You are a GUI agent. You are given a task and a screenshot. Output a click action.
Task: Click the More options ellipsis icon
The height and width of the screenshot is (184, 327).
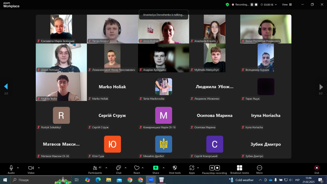[x=259, y=168]
